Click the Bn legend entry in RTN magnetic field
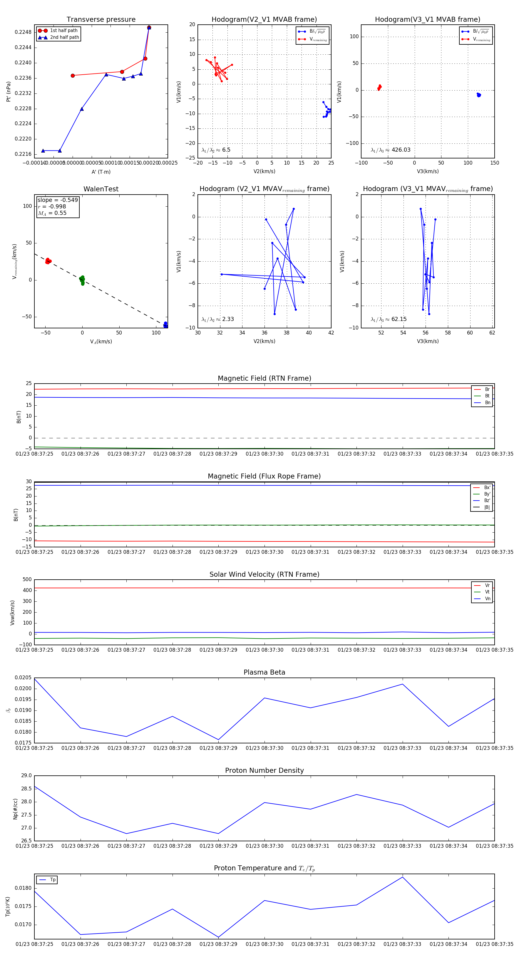The image size is (529, 970). (x=482, y=402)
